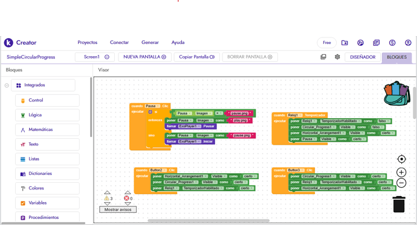
Task: Click the workspace horizontal scrollbar
Action: point(208,221)
